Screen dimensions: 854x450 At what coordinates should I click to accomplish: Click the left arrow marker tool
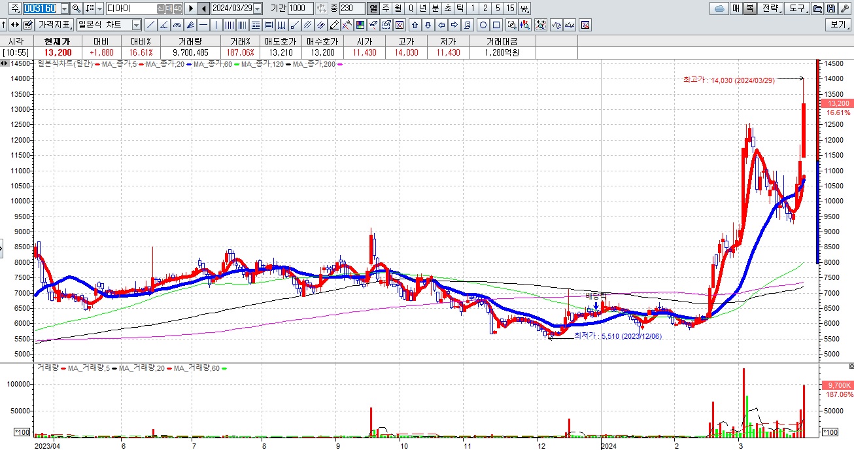pyautogui.click(x=441, y=25)
